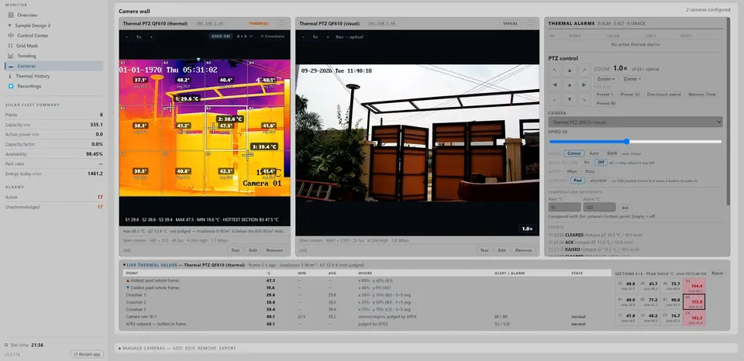744x361 pixels.
Task: Set image mode to B&W
Action: [x=612, y=153]
